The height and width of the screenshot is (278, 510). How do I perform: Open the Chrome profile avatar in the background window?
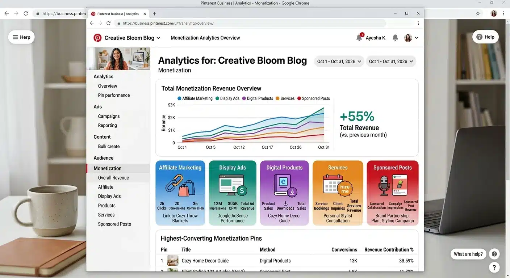click(x=494, y=13)
